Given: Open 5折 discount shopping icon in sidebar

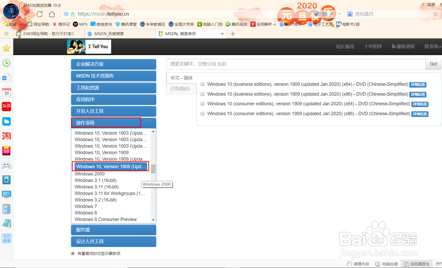Looking at the screenshot, I should point(6,151).
